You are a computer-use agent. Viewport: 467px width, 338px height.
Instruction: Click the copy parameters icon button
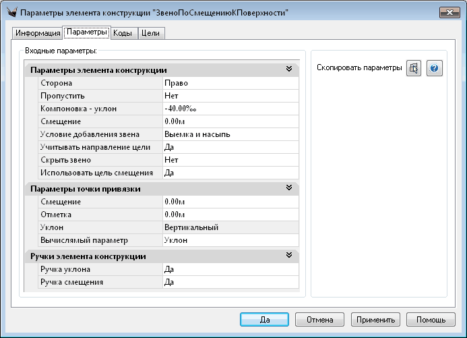click(414, 68)
